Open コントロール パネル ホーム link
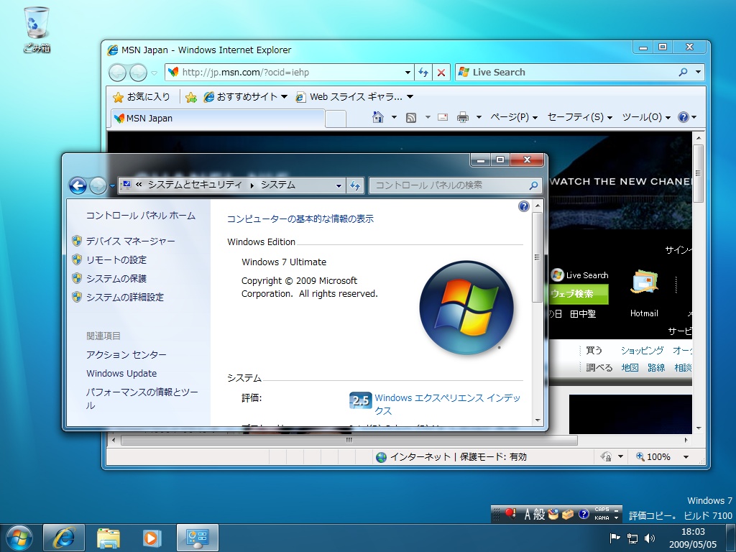Viewport: 736px width, 552px height. 140,216
